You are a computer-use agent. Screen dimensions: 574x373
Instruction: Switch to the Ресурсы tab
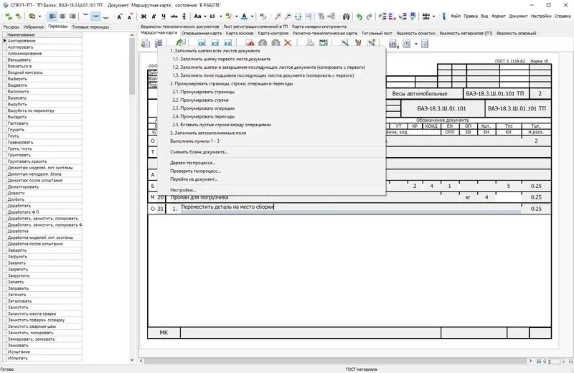coord(11,27)
